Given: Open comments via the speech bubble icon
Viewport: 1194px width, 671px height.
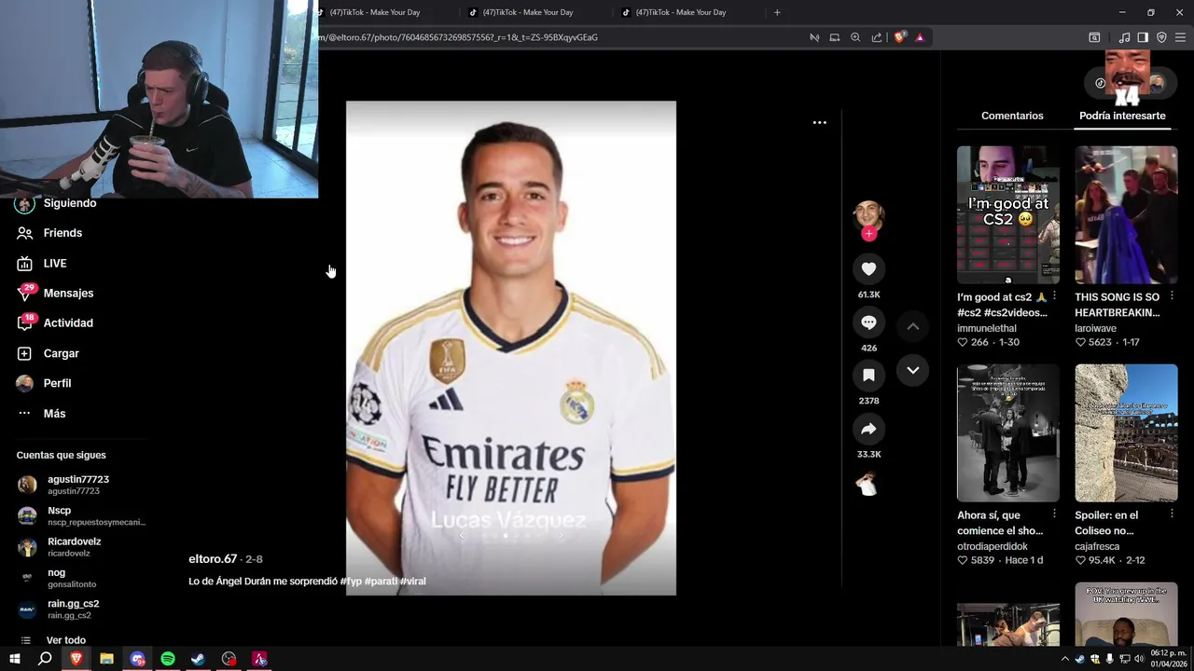Looking at the screenshot, I should pyautogui.click(x=868, y=322).
